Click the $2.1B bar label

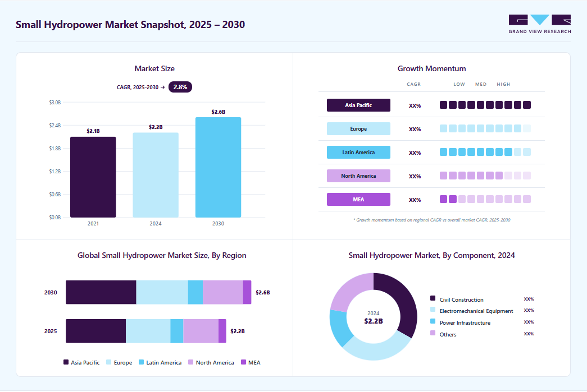click(93, 131)
